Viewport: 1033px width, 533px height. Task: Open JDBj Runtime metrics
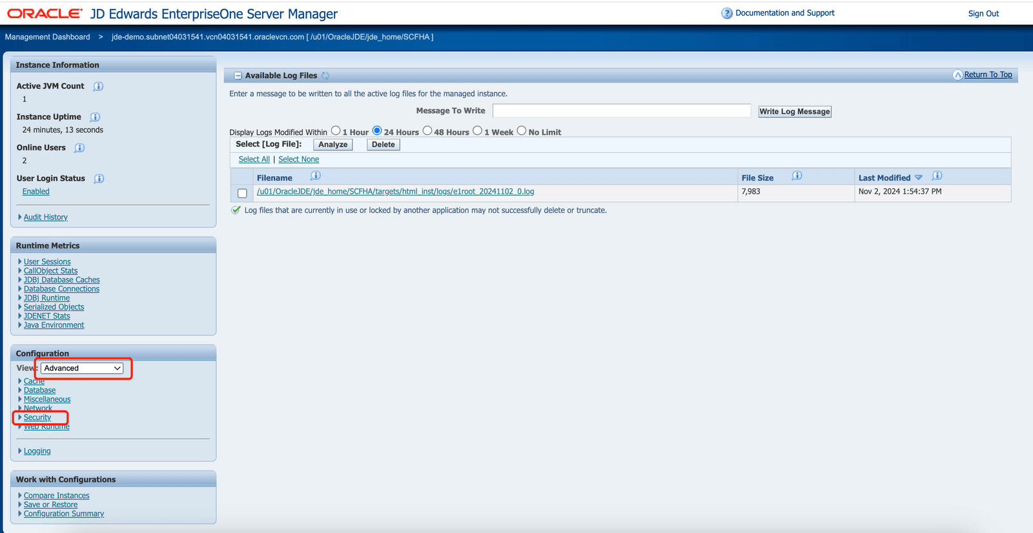point(46,298)
